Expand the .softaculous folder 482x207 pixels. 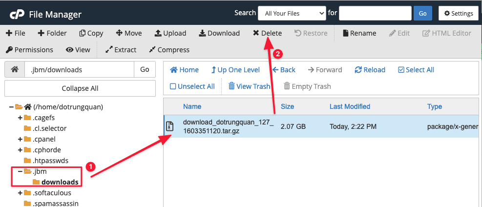(20, 193)
